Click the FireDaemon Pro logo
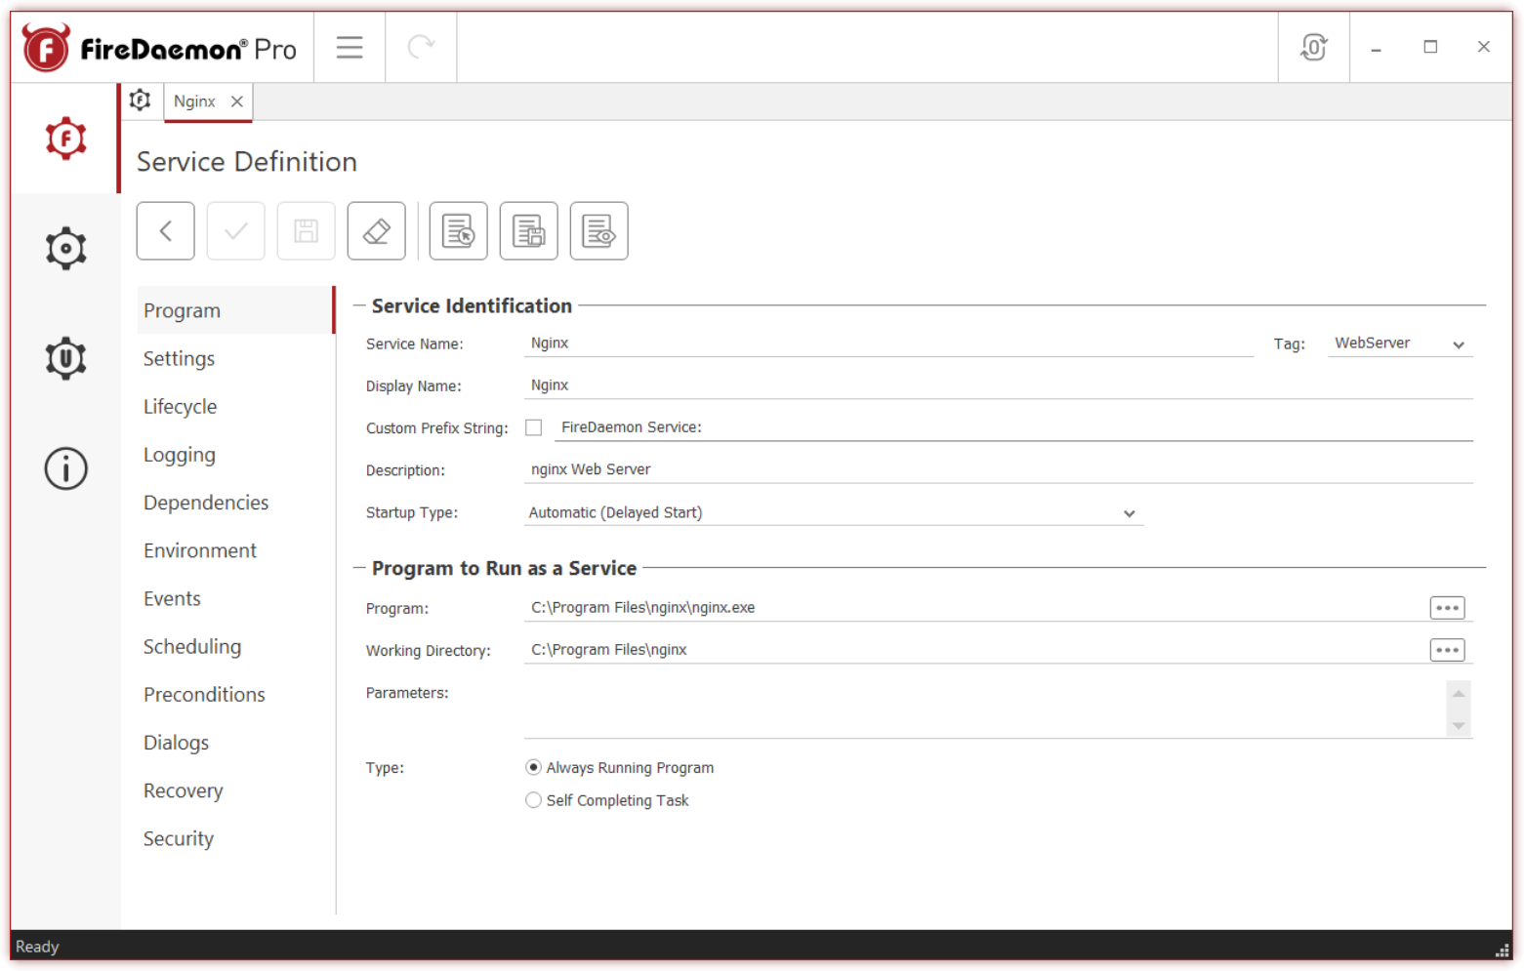Viewport: 1524px width, 971px height. click(159, 48)
